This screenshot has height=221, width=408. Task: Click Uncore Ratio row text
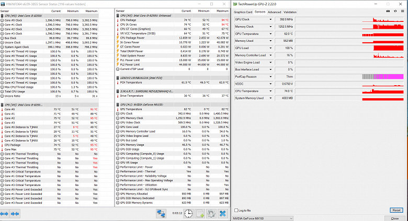(x=12, y=96)
